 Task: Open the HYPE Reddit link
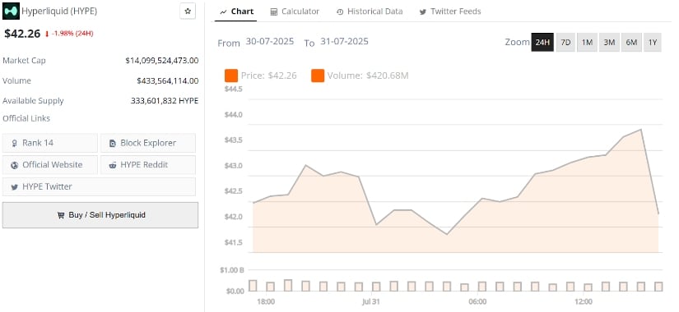coord(148,165)
